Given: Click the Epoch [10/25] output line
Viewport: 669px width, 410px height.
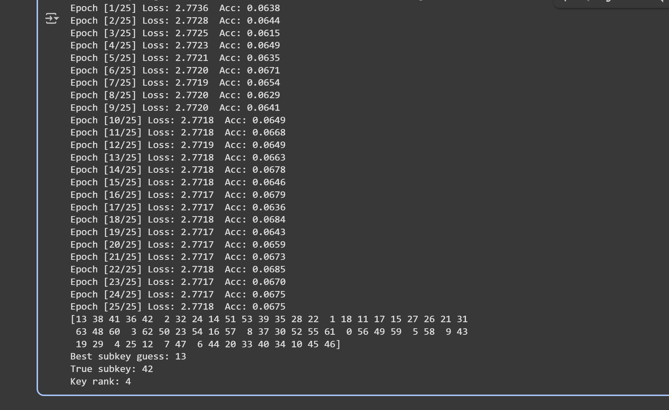Looking at the screenshot, I should pyautogui.click(x=178, y=120).
